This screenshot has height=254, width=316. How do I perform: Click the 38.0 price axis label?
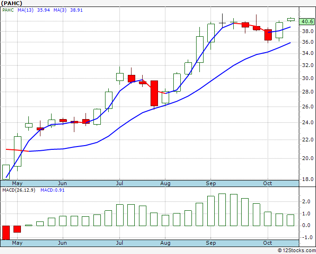308,31
